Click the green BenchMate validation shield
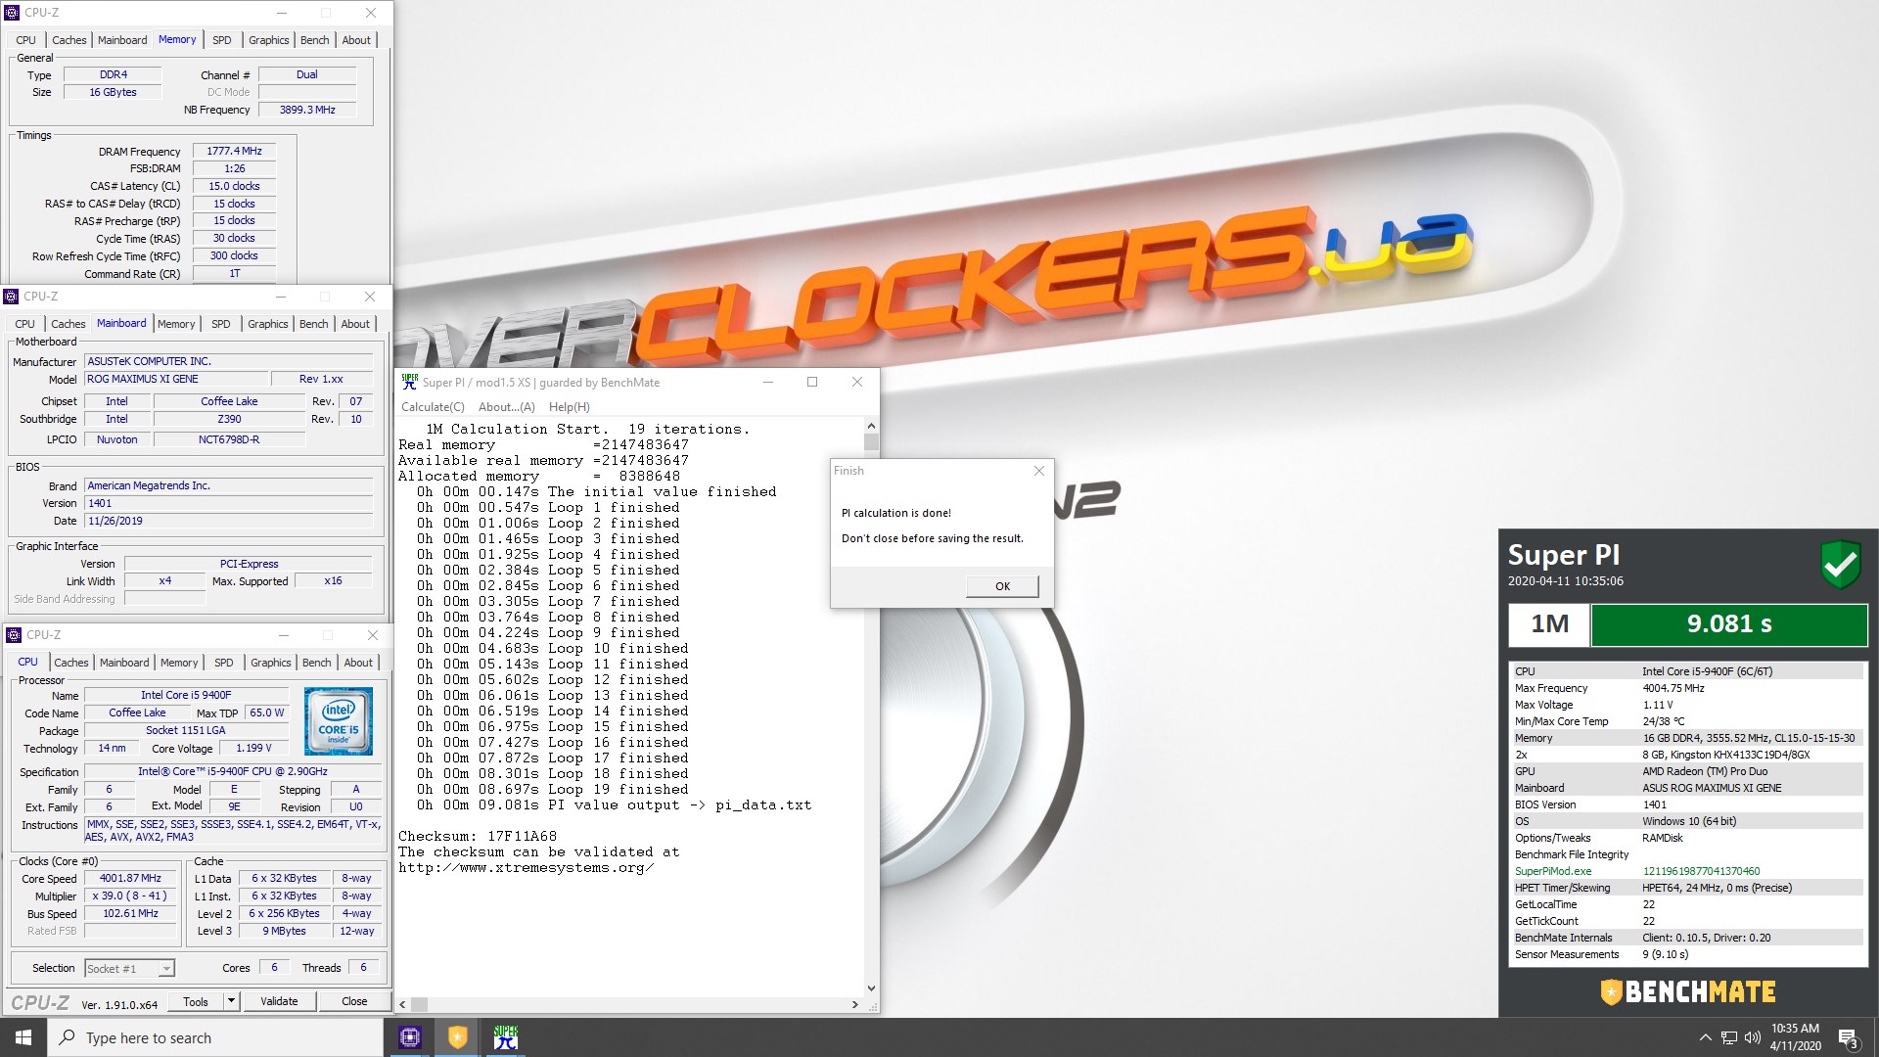1879x1057 pixels. coord(1840,565)
